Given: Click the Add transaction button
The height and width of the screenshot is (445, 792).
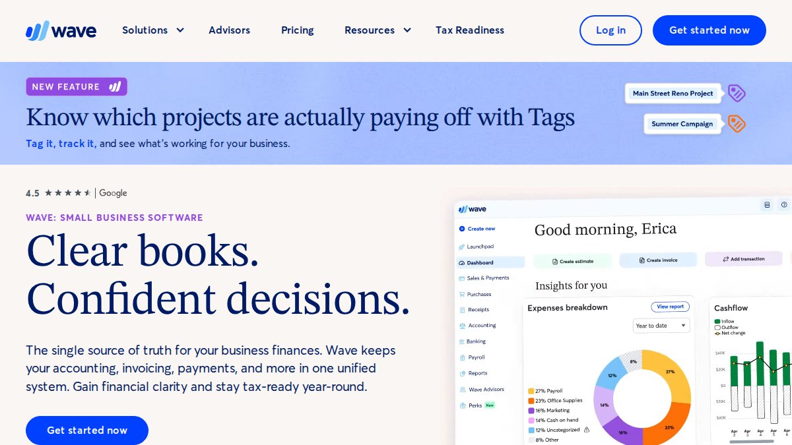Looking at the screenshot, I should pos(743,259).
